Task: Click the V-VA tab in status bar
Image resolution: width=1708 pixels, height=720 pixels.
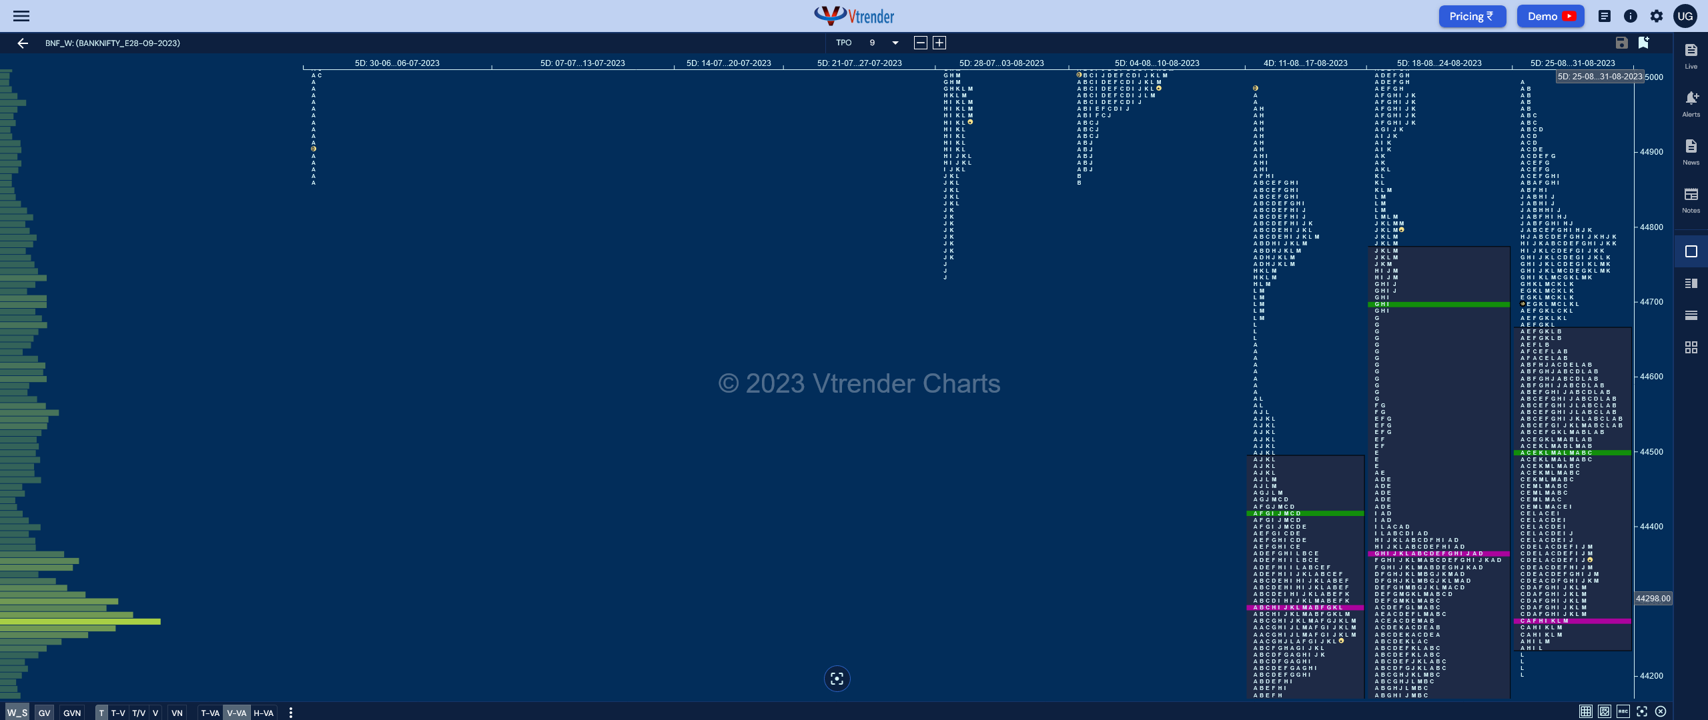Action: tap(236, 713)
